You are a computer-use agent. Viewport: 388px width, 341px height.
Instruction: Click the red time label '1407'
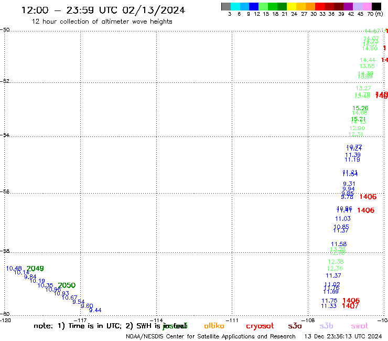350,306
